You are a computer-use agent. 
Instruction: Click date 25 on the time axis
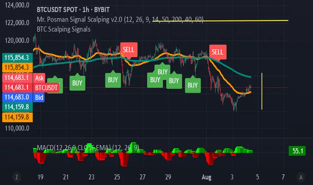click(x=117, y=177)
